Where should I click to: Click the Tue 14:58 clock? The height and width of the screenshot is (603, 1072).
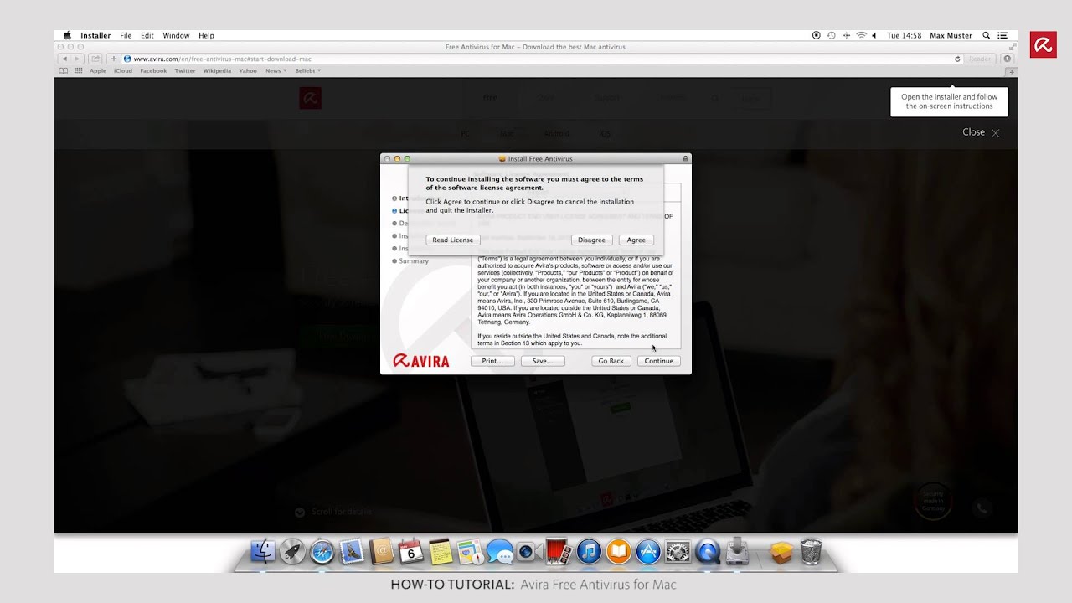click(904, 35)
